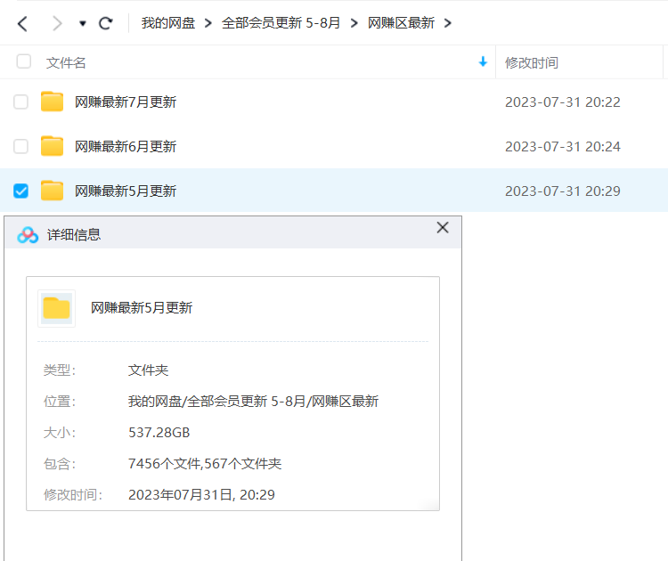
Task: Click the Baidu Netdisk logo in details dialog
Action: pos(29,234)
